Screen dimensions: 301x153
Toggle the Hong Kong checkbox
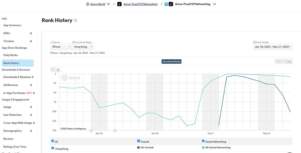point(53,148)
